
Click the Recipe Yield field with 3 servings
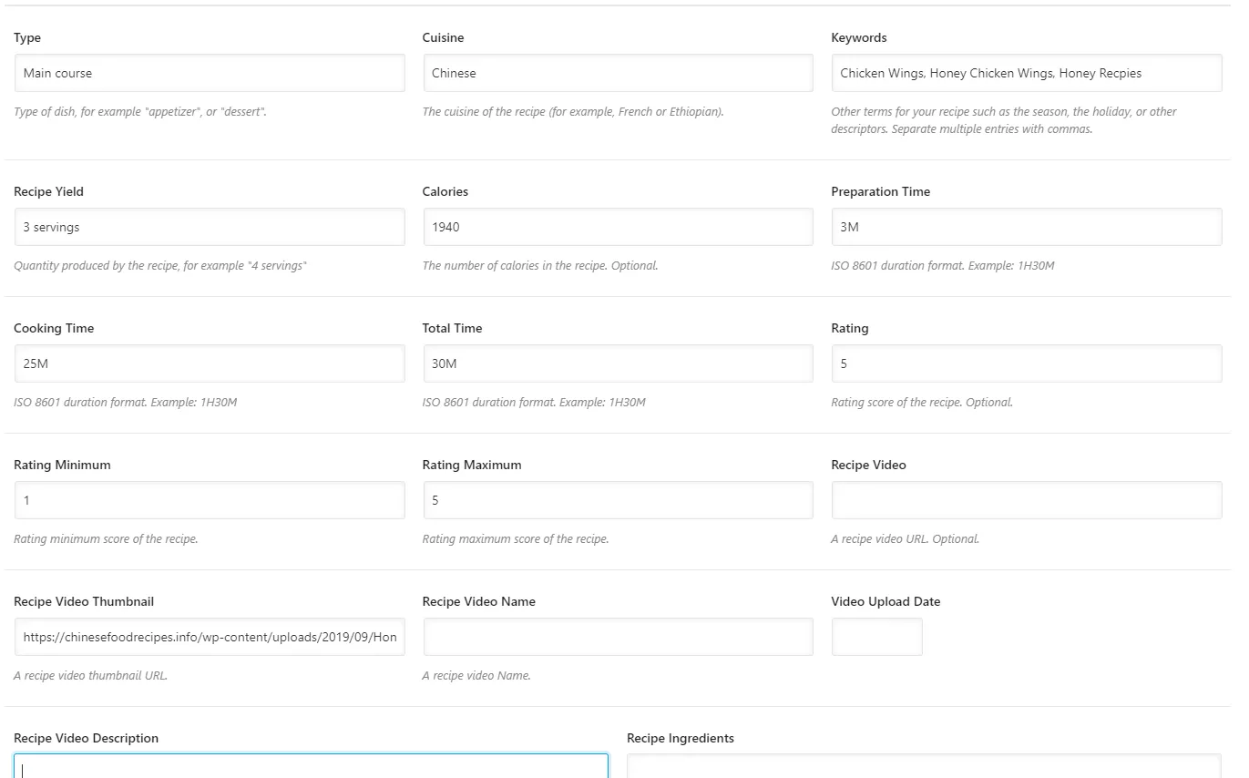click(210, 227)
